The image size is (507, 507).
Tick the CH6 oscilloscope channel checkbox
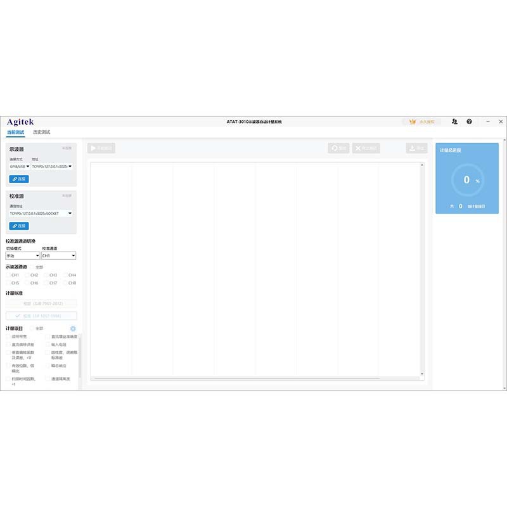(27, 283)
